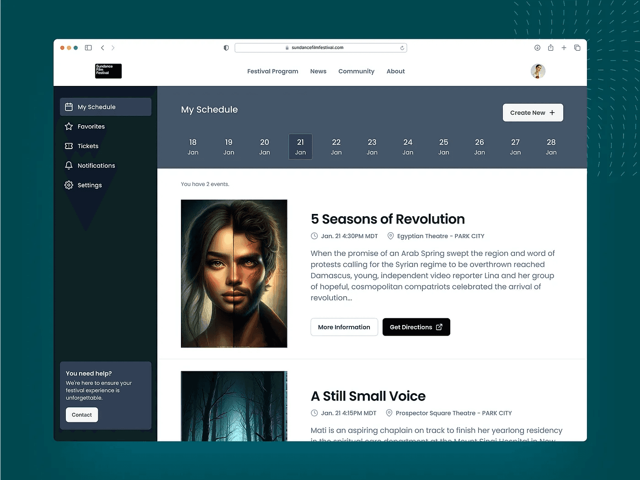Click the bell icon beside Notifications
640x480 pixels.
(69, 165)
